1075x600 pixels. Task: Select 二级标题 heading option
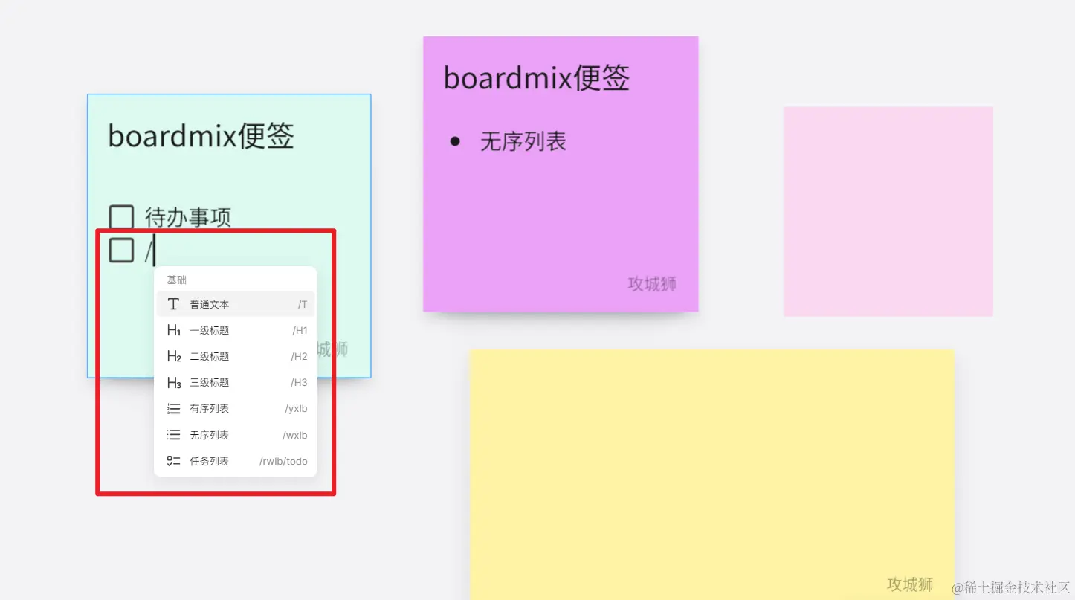coord(236,356)
